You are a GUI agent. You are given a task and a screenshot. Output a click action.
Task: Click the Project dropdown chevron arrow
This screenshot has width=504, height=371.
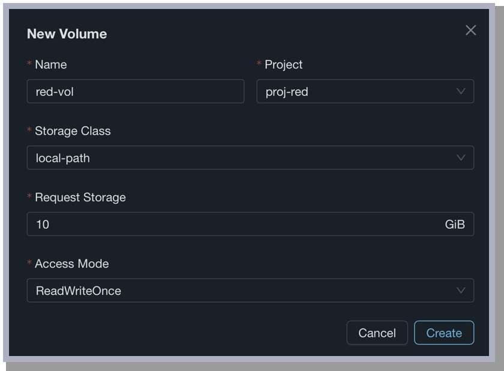pos(461,92)
